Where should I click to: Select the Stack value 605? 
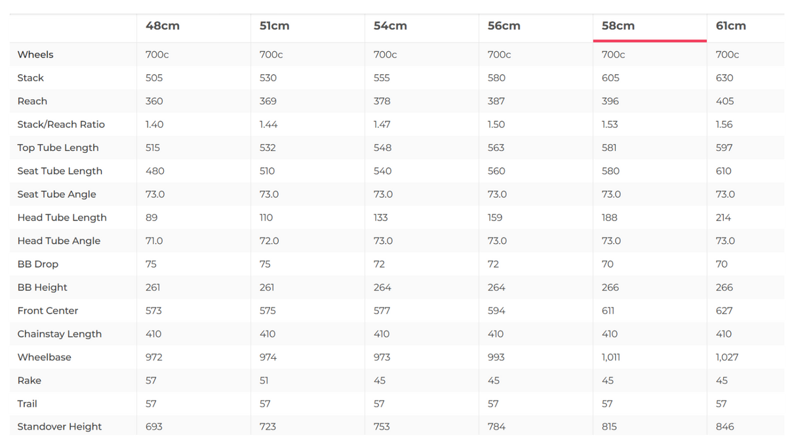click(x=610, y=78)
